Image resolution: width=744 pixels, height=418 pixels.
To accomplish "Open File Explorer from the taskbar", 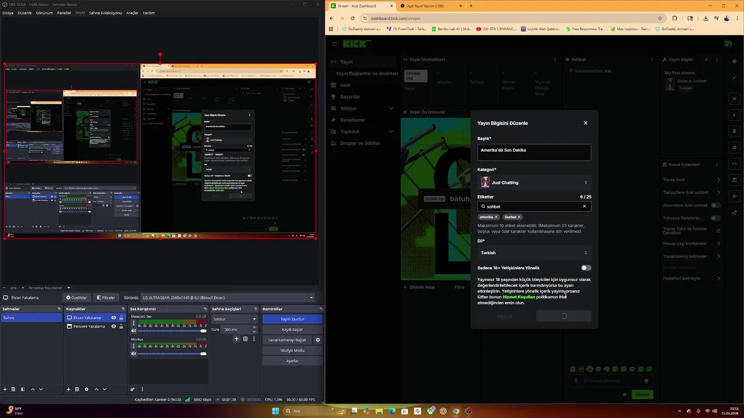I will coord(380,411).
